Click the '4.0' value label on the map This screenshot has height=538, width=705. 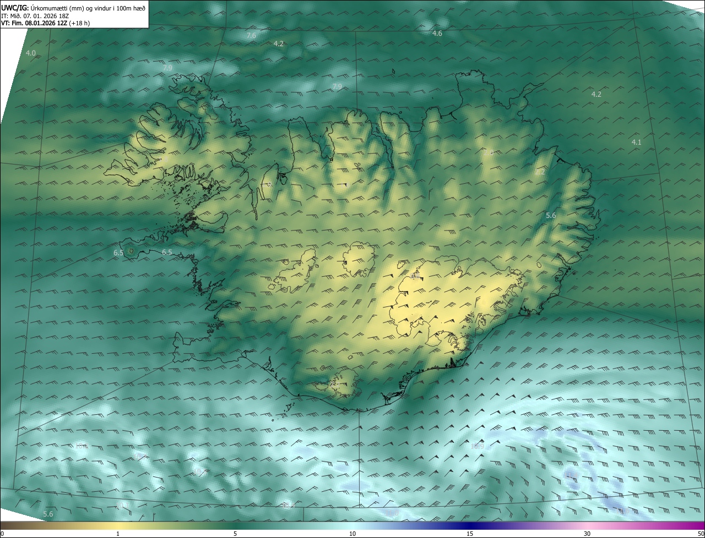pos(31,53)
